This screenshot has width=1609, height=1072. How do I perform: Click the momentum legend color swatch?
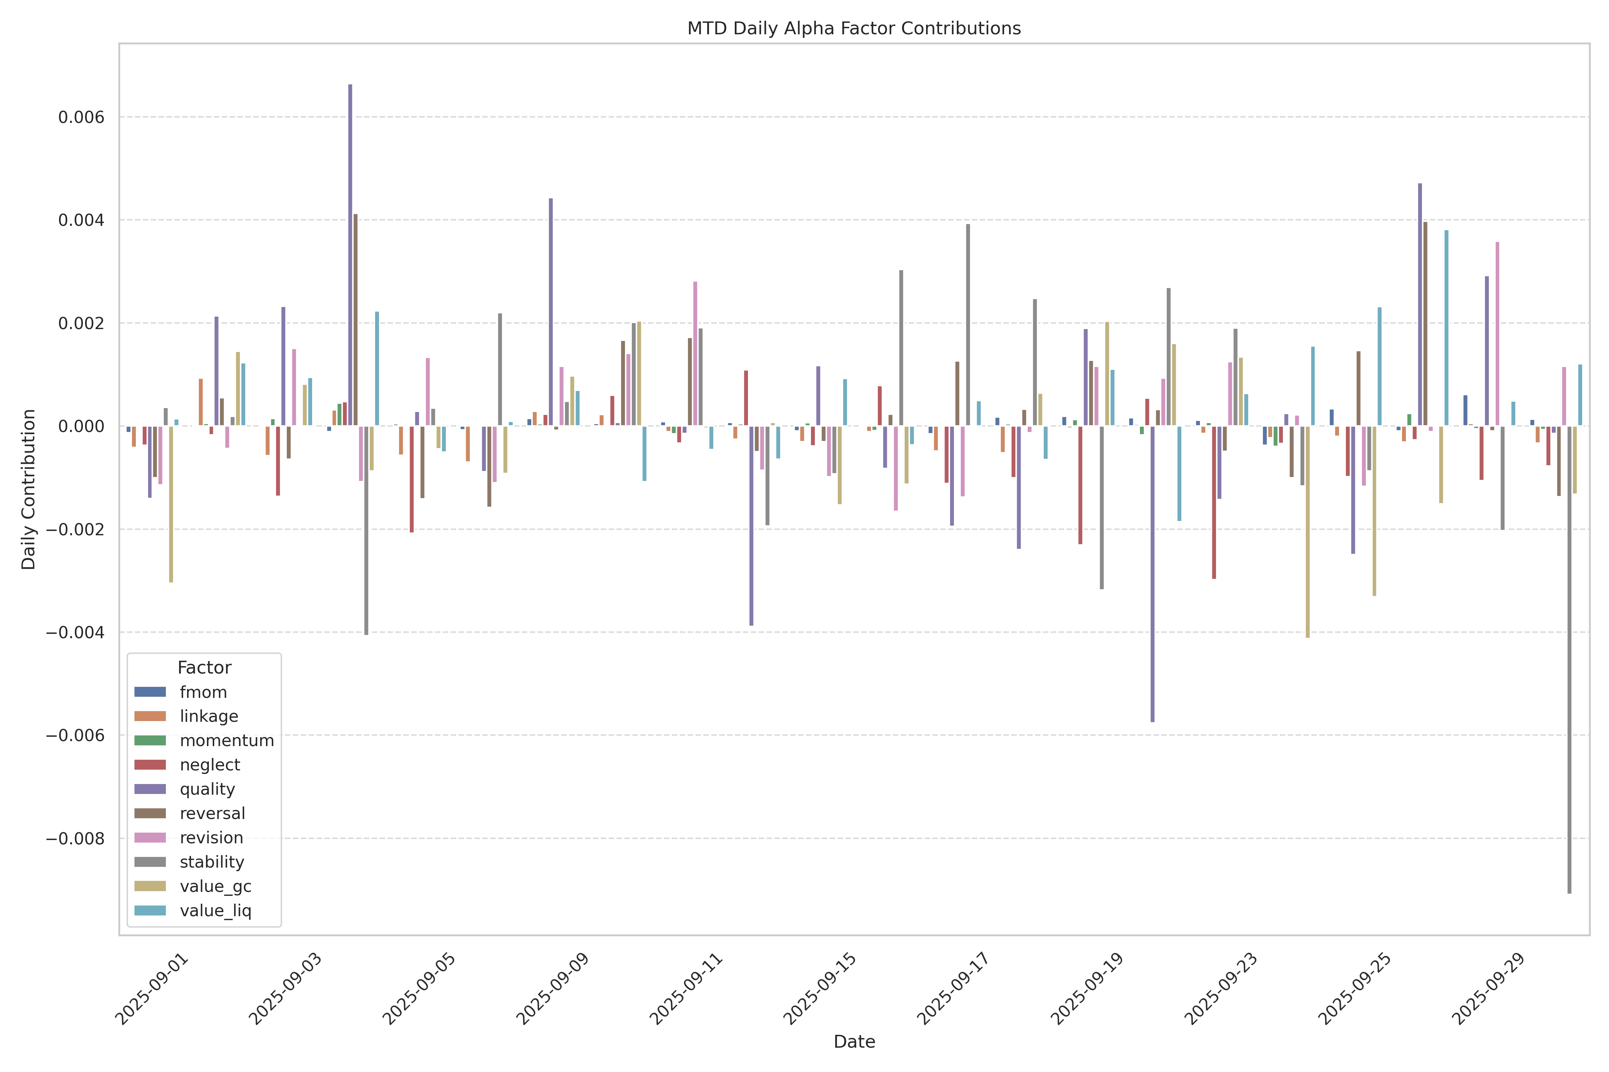click(x=150, y=740)
